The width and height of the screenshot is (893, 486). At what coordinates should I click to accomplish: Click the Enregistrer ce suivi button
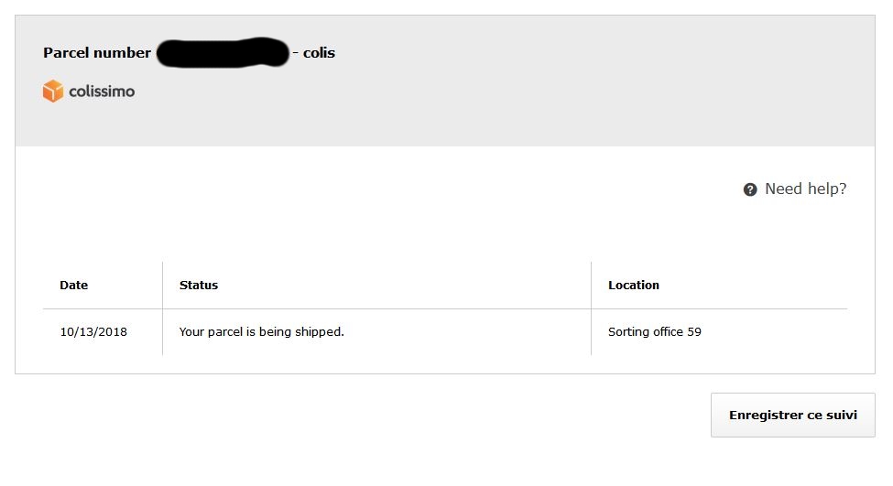[793, 415]
